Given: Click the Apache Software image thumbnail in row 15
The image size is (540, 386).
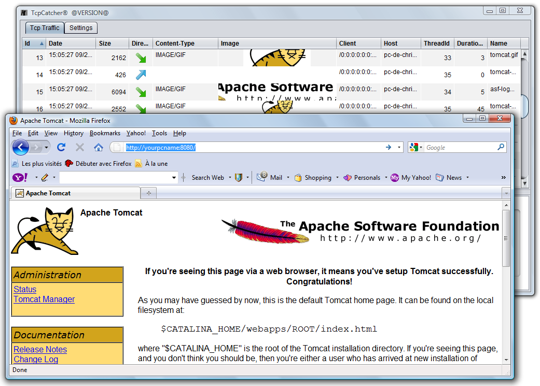Looking at the screenshot, I should click(x=277, y=92).
